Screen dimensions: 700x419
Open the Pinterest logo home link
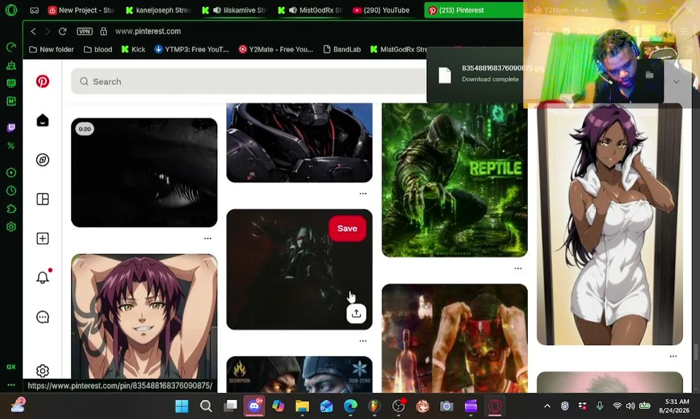(x=42, y=81)
